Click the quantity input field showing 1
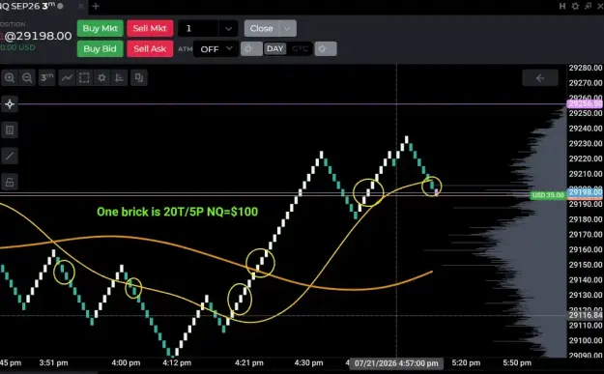Screen dimensions: 604x374 pos(198,28)
